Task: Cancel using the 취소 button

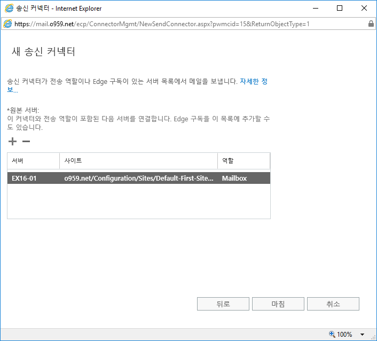Action: point(333,304)
